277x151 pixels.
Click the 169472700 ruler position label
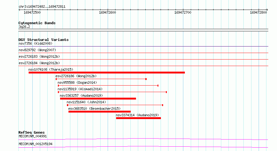183,12
